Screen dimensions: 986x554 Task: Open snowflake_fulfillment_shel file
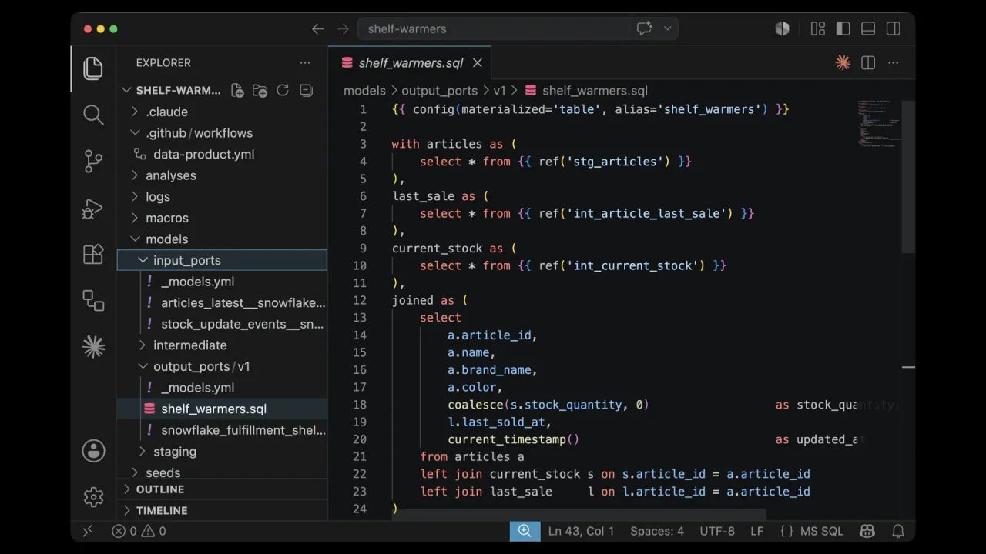point(222,430)
